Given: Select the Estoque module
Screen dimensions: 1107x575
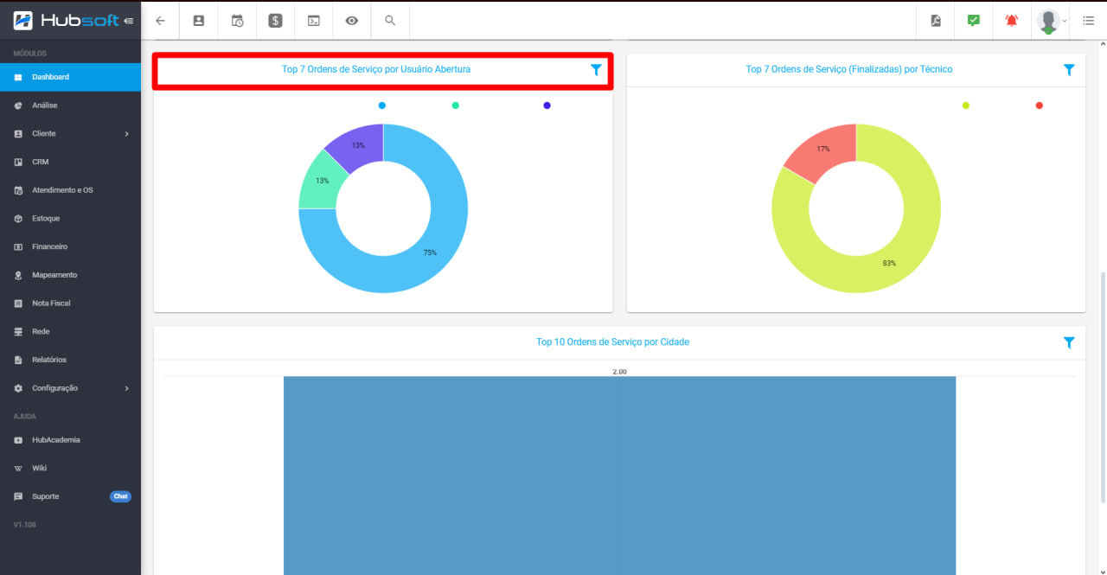Looking at the screenshot, I should click(x=70, y=219).
